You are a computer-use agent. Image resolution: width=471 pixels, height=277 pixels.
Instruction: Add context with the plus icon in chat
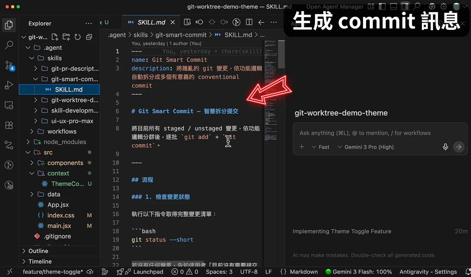pyautogui.click(x=302, y=147)
